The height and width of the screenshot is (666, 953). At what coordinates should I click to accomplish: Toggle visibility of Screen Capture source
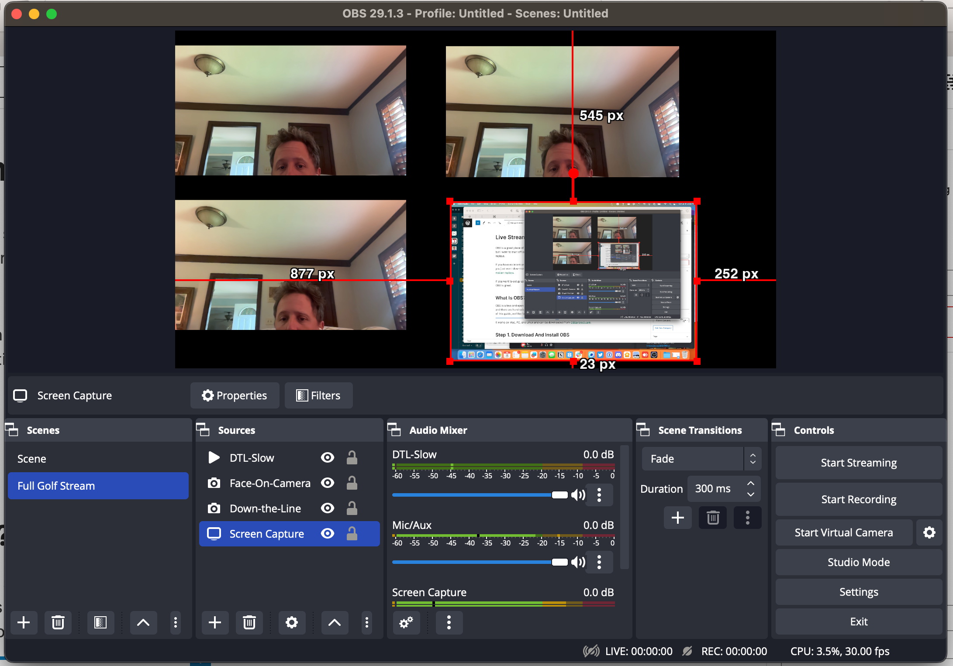(x=328, y=534)
